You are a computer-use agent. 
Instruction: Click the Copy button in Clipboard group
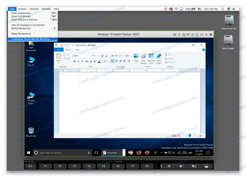pyautogui.click(x=67, y=58)
